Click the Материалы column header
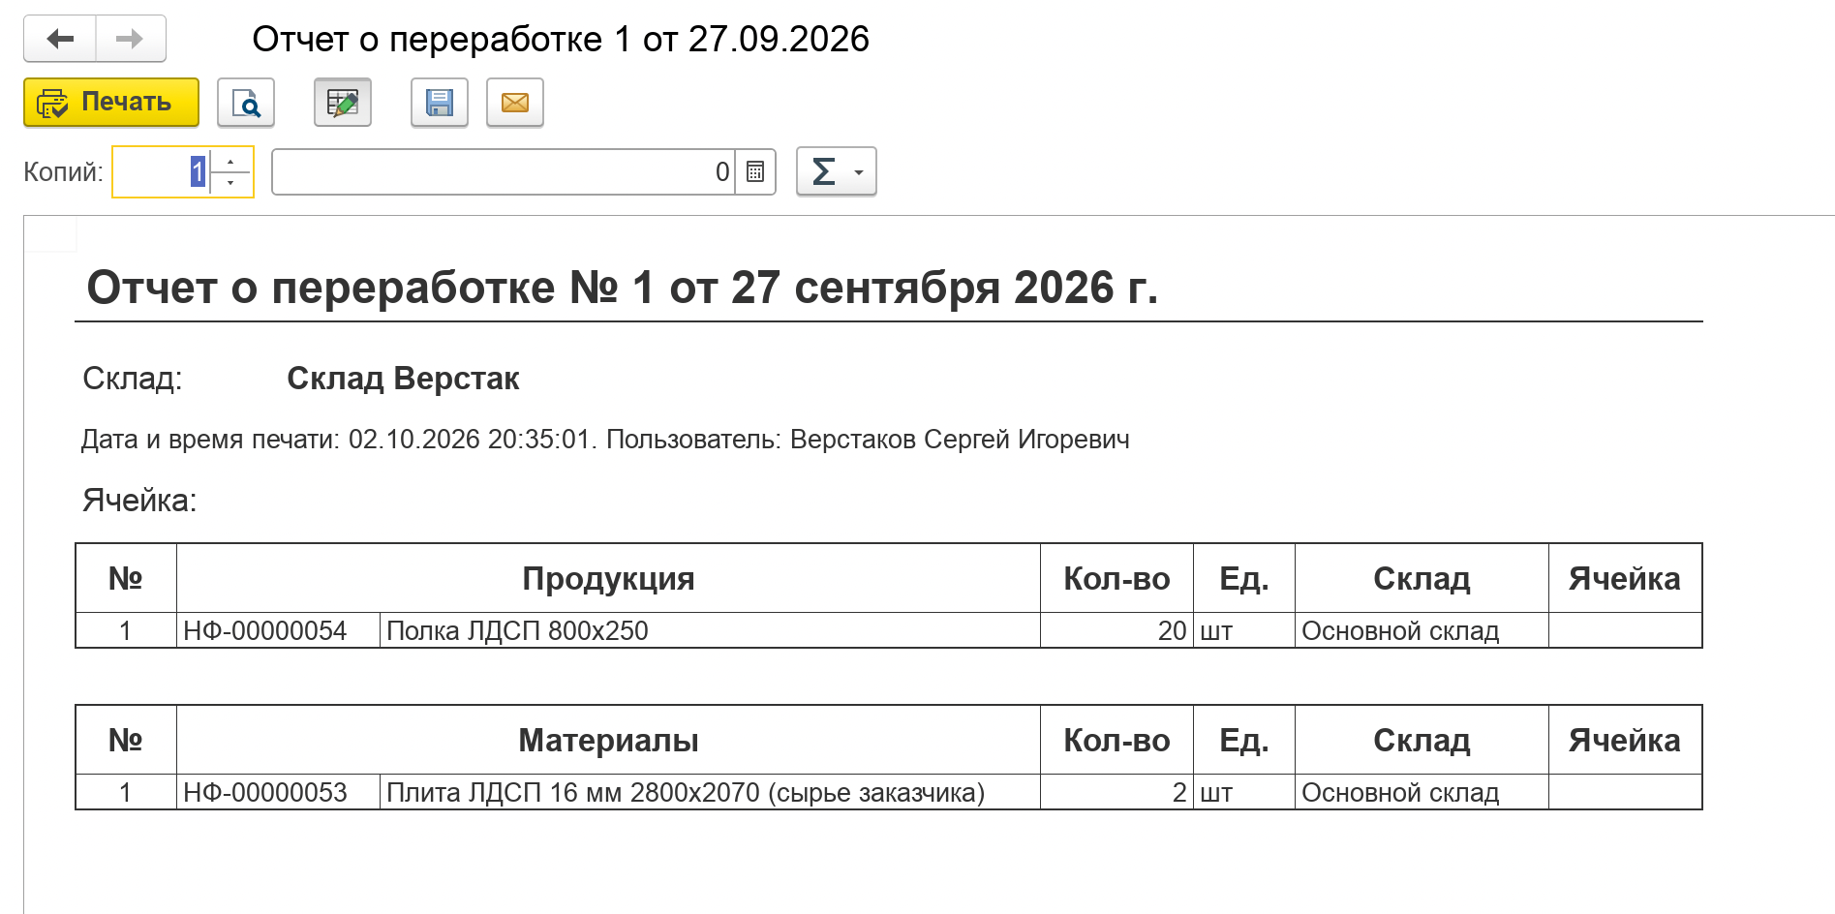The width and height of the screenshot is (1835, 914). pos(608,741)
